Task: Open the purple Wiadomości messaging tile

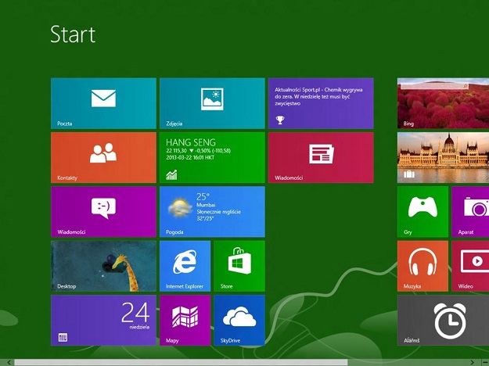Action: [x=103, y=212]
